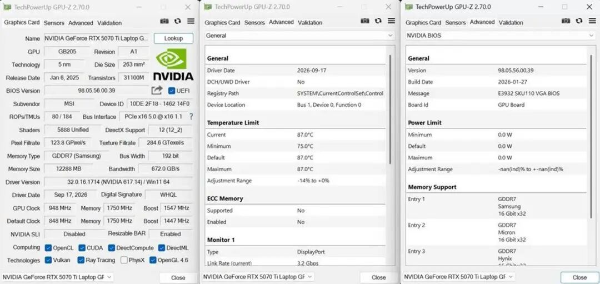600x284 pixels.
Task: Click the vertical scrollbar in the General panel
Action: [x=390, y=109]
